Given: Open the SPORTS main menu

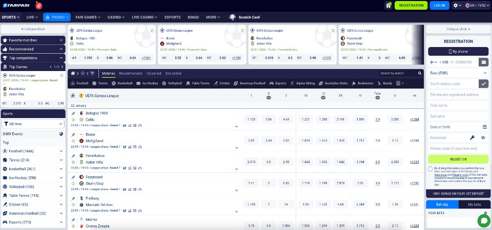Looking at the screenshot, I should point(11,17).
